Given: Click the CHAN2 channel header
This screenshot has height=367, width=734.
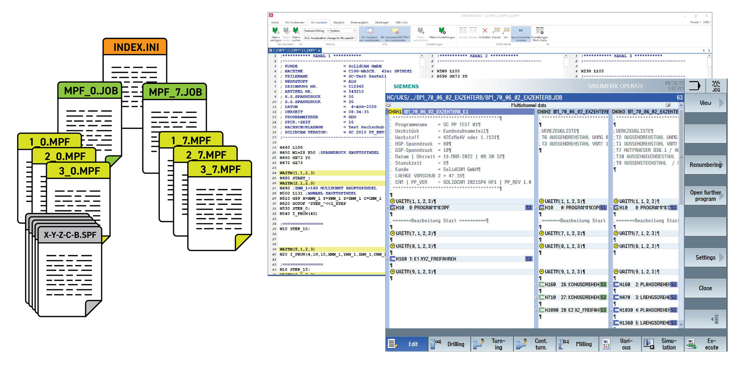Looking at the screenshot, I should (573, 112).
